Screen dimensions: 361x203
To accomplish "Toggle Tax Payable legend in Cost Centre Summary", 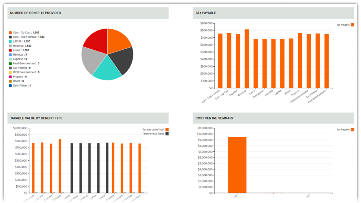I will click(345, 130).
